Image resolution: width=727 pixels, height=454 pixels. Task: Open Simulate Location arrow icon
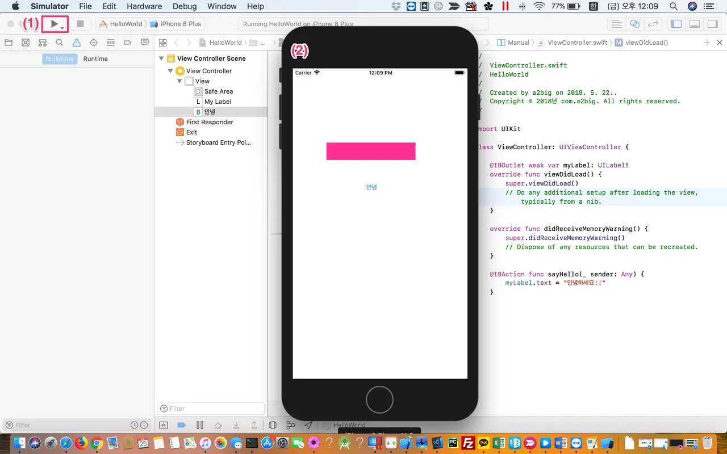[308, 425]
